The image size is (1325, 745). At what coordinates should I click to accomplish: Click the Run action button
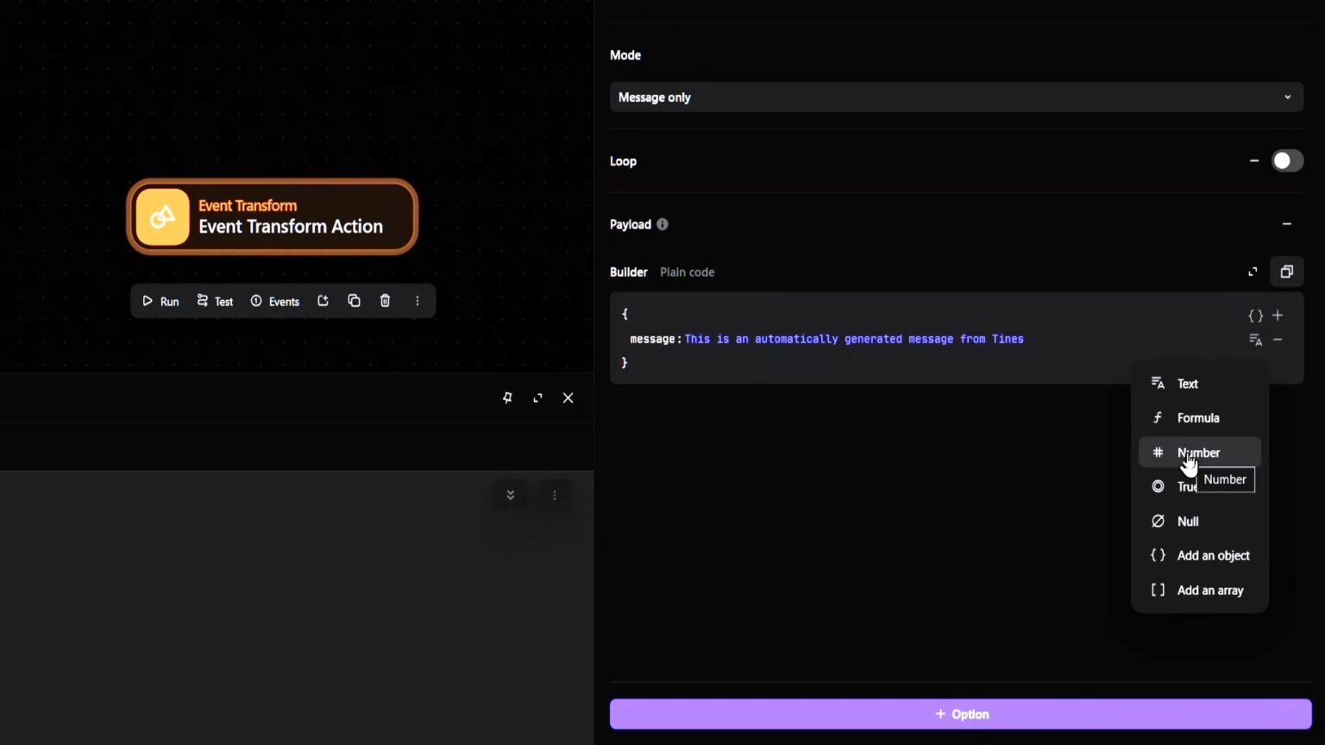click(160, 301)
